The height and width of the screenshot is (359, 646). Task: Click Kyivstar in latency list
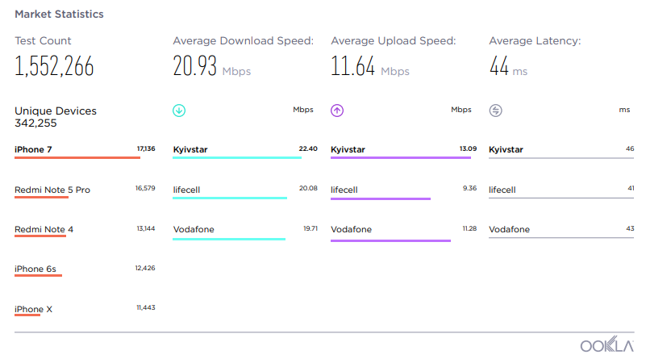pyautogui.click(x=506, y=149)
